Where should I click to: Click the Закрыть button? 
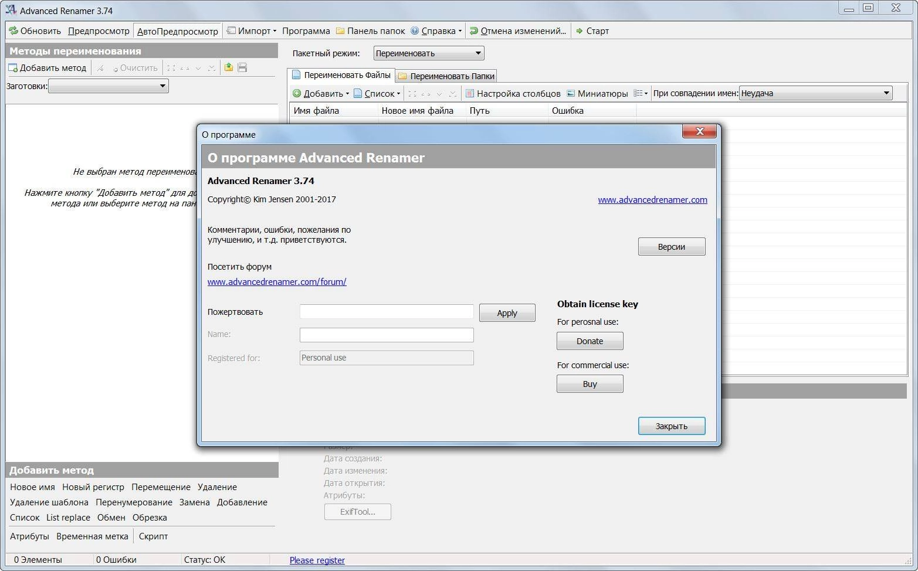pos(672,426)
